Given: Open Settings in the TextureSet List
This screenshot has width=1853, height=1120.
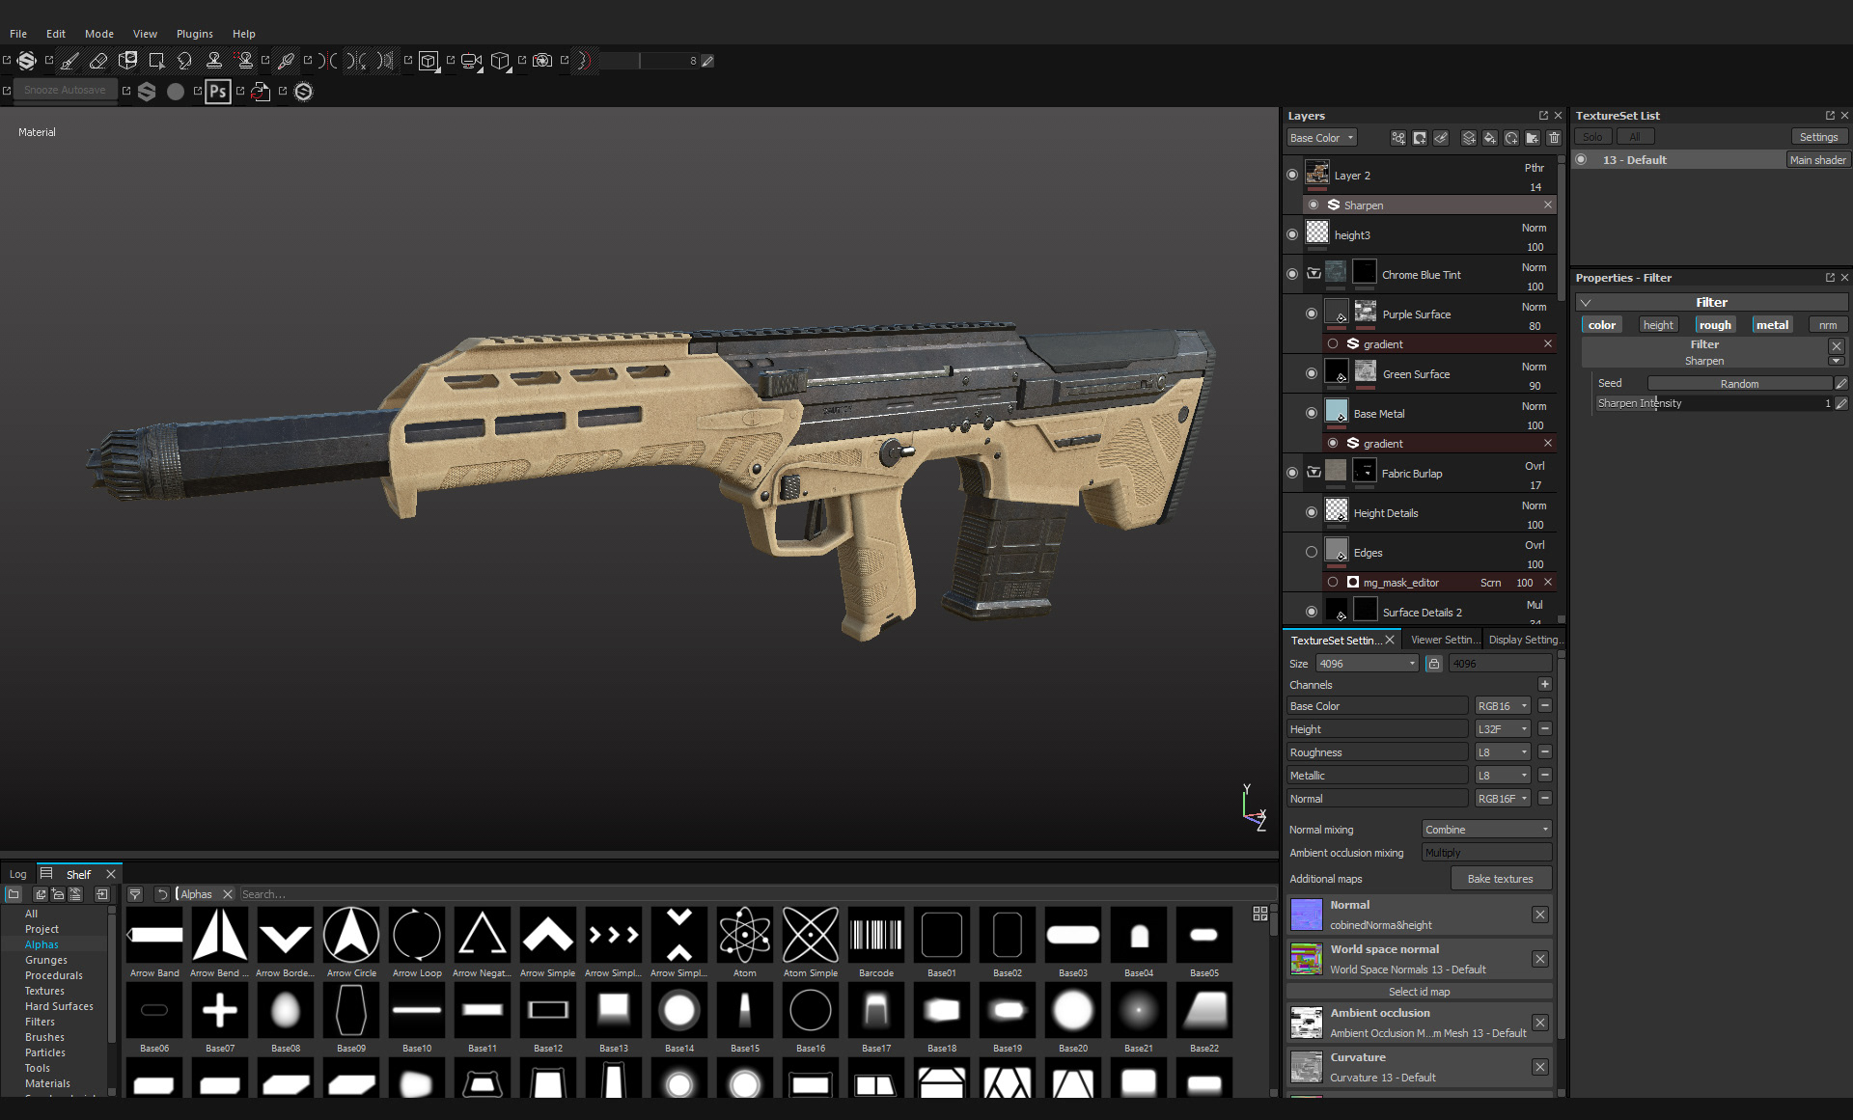Looking at the screenshot, I should (x=1818, y=136).
